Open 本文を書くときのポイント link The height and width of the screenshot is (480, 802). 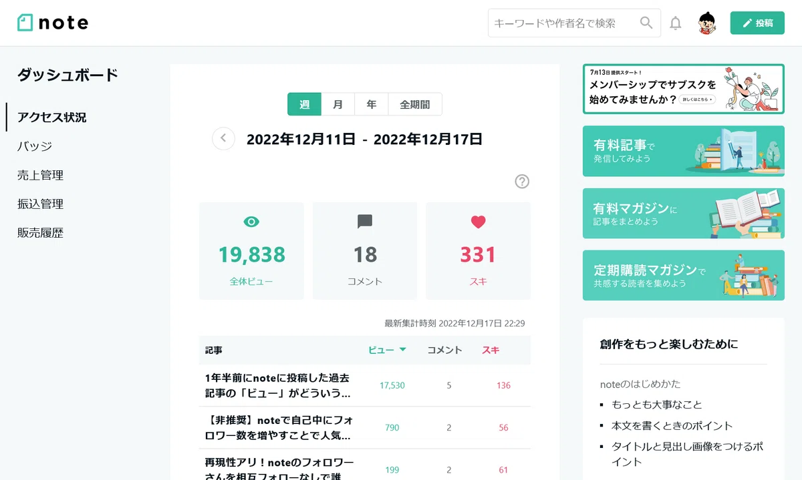click(672, 426)
